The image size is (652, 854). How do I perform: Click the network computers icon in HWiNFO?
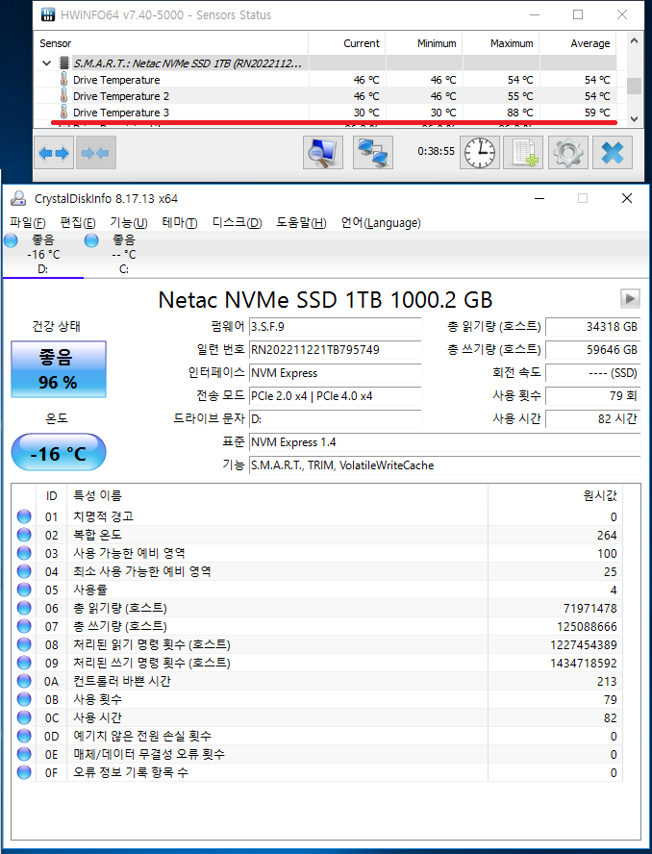[x=372, y=153]
